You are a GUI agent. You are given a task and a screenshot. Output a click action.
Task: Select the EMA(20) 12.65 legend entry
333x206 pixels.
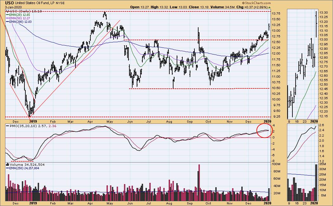(x=20, y=15)
